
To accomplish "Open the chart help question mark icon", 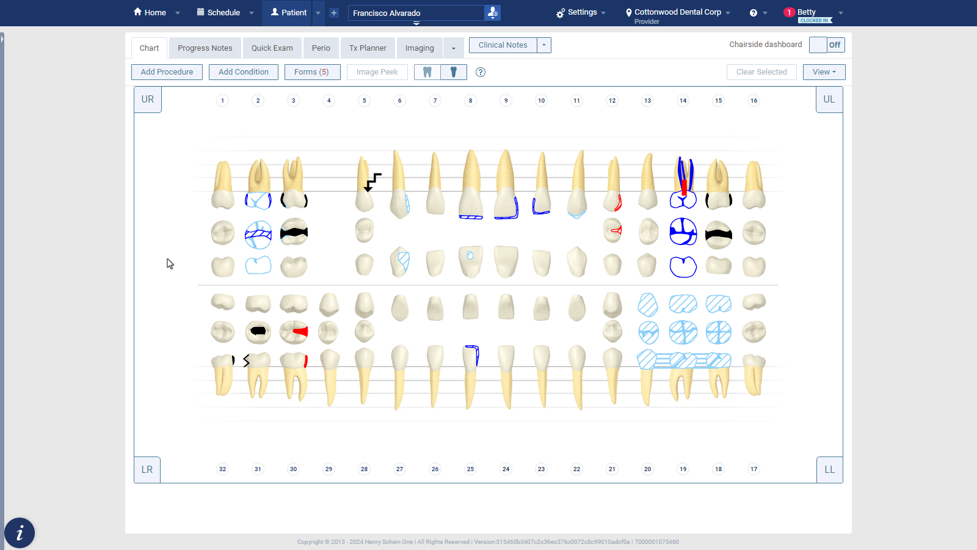I will coord(481,72).
